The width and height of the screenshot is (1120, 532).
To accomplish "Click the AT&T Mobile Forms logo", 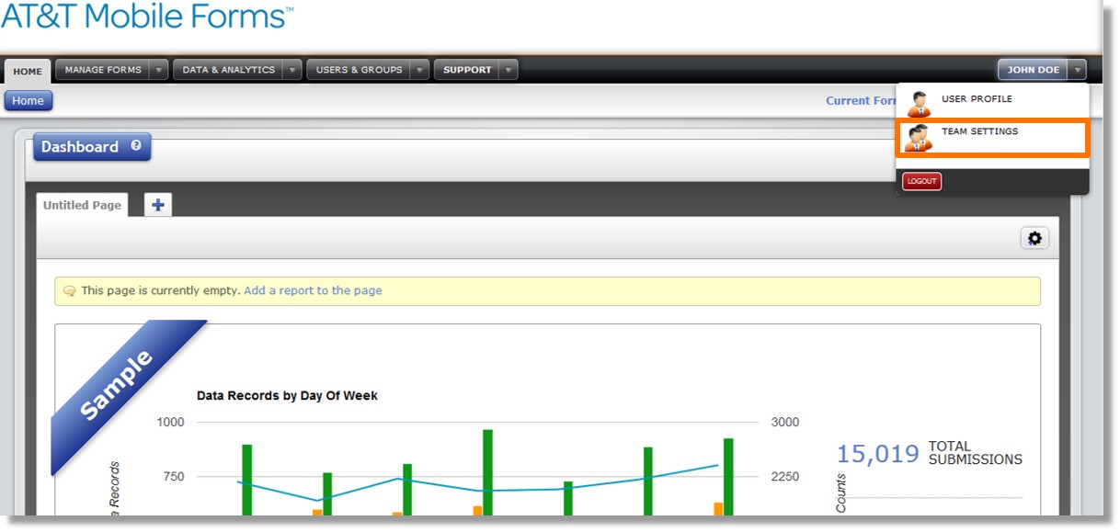I will tap(147, 16).
